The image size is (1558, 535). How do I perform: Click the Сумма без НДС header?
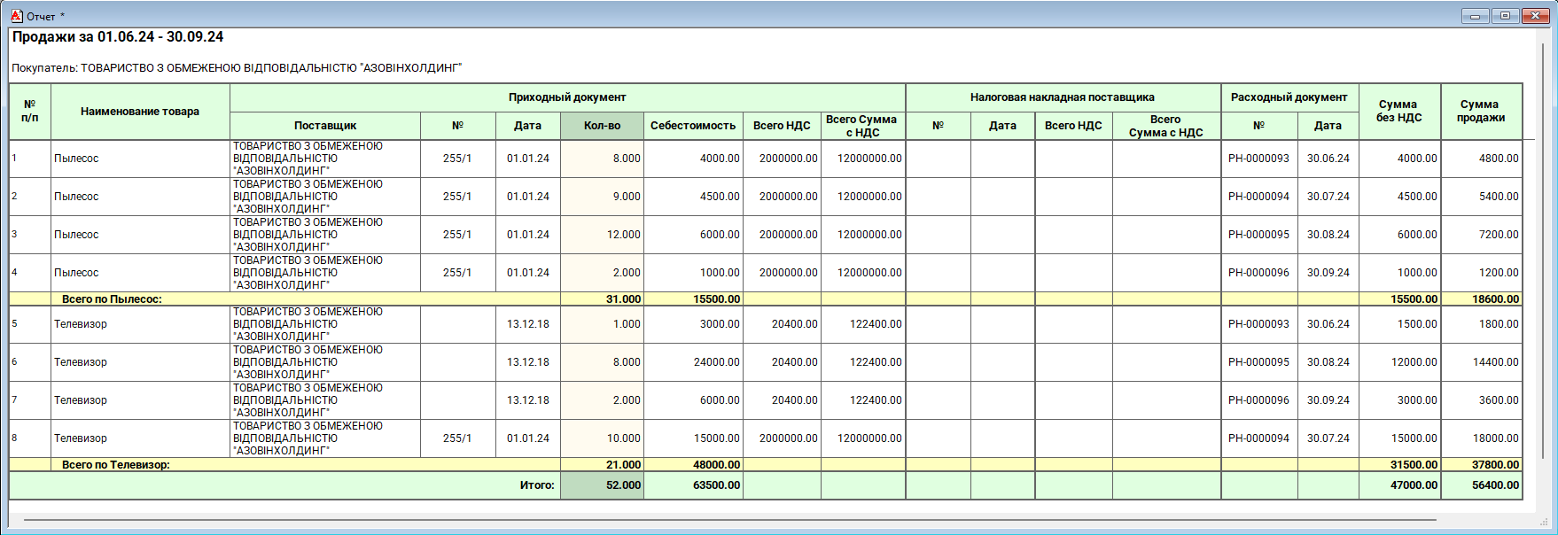click(x=1398, y=112)
